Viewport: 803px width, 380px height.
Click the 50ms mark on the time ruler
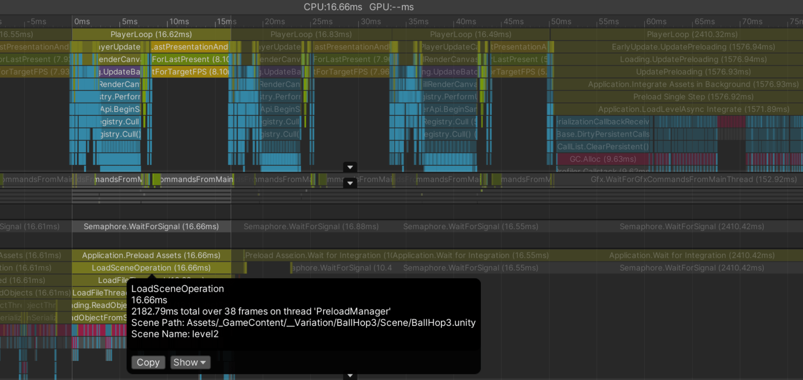click(561, 21)
